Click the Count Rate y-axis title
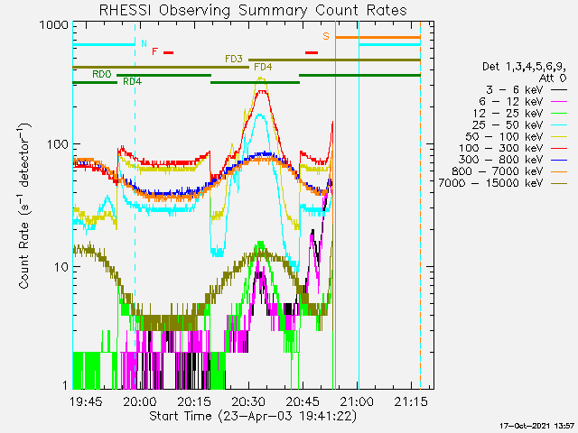 pyautogui.click(x=24, y=206)
